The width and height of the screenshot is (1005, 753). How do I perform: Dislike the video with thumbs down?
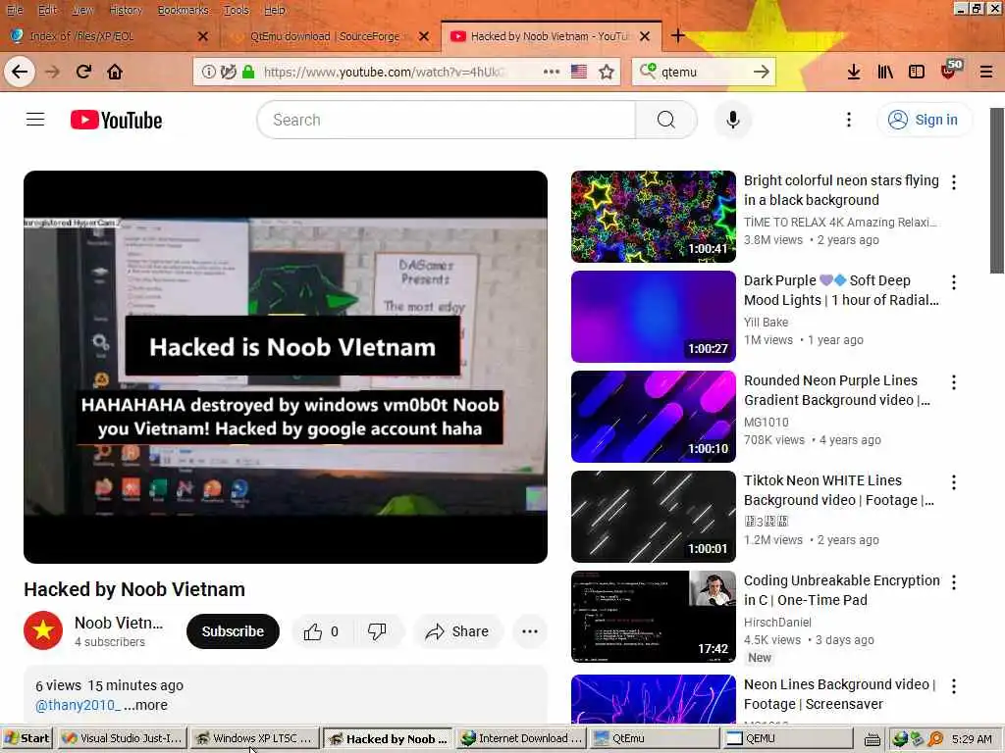click(x=377, y=632)
